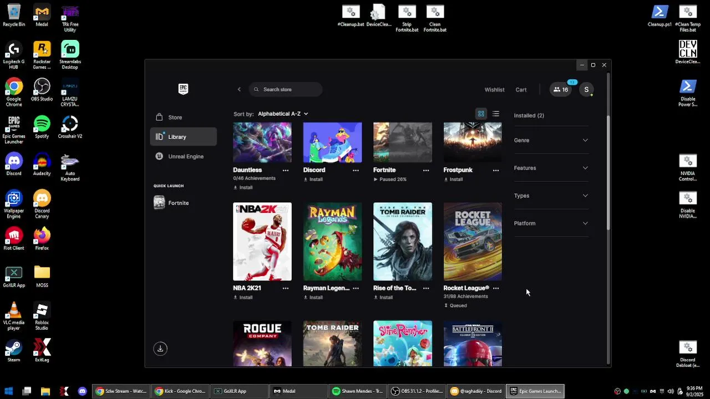The width and height of the screenshot is (710, 399).
Task: Install Rayman Legends
Action: (x=313, y=298)
